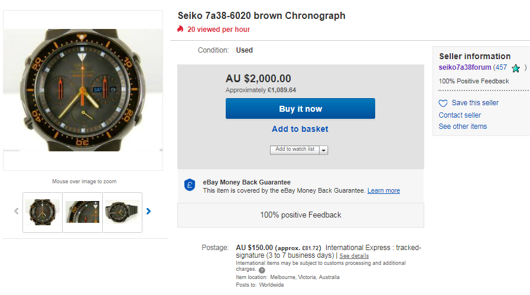This screenshot has height=295, width=530.
Task: Click Add to basket link
Action: click(300, 129)
